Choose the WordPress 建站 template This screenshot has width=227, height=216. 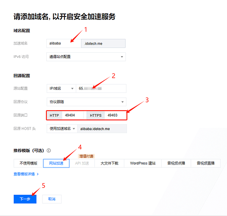tap(143, 163)
